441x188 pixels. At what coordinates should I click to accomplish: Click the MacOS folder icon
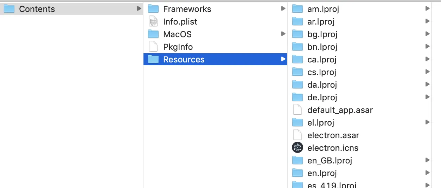coord(153,34)
